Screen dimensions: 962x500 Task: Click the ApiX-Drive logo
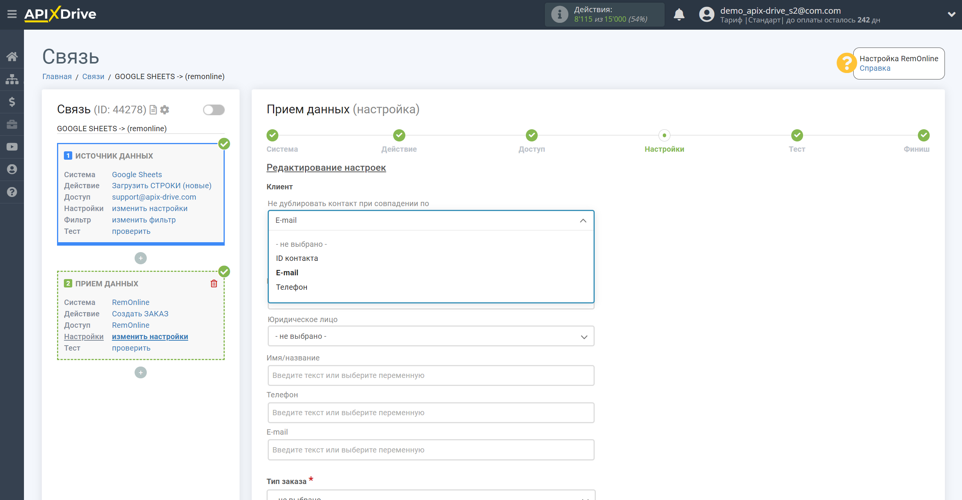click(x=60, y=14)
